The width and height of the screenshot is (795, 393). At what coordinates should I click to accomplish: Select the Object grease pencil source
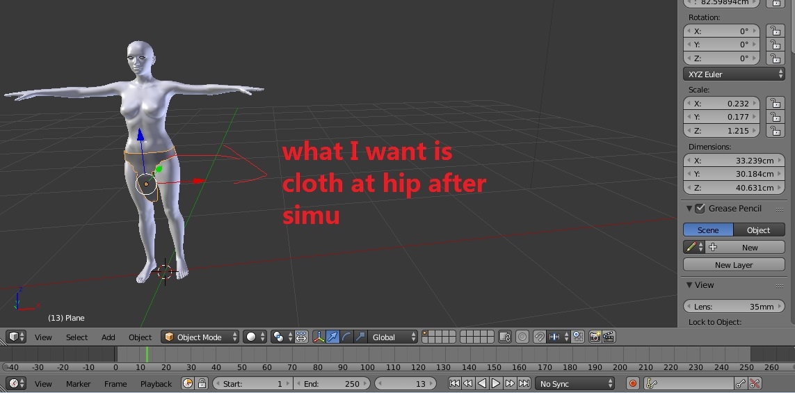point(759,230)
